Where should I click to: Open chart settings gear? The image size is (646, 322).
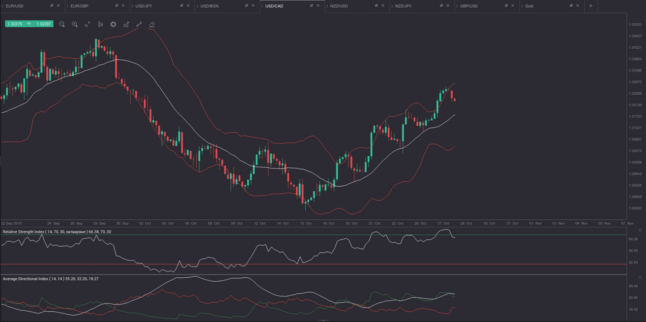click(x=113, y=24)
